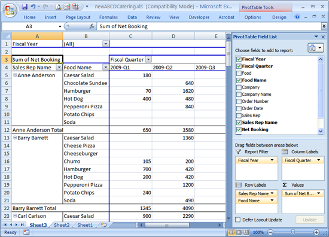Viewport: 329px width, 237px height.
Task: Undo the last action
Action: [x=33, y=7]
